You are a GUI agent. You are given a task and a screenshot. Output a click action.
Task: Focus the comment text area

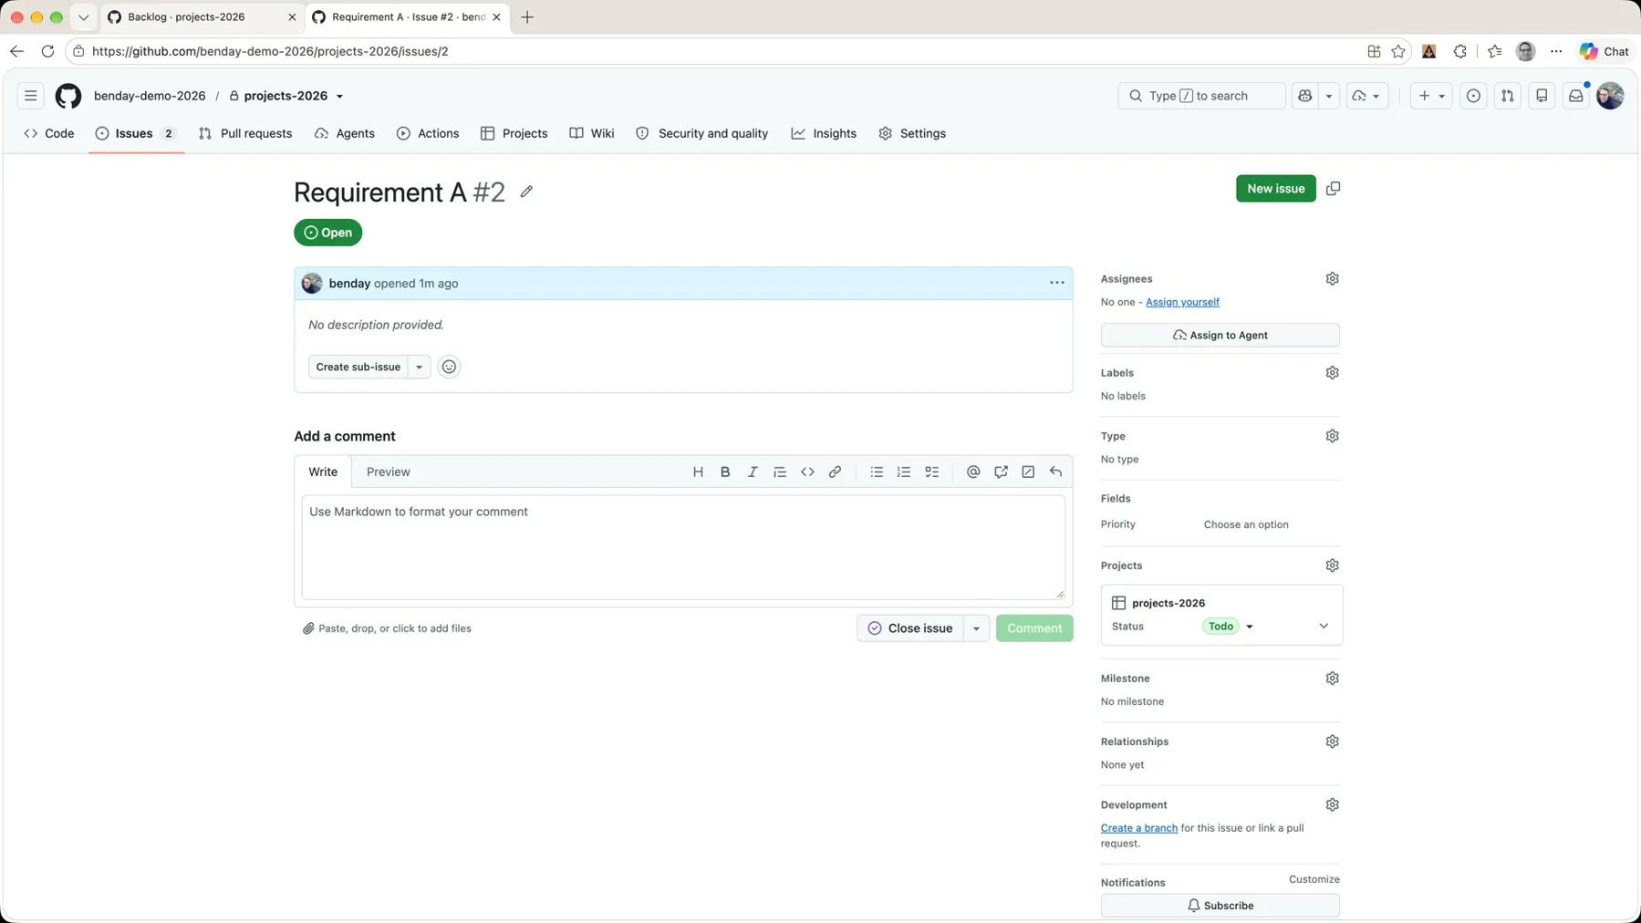coord(683,547)
